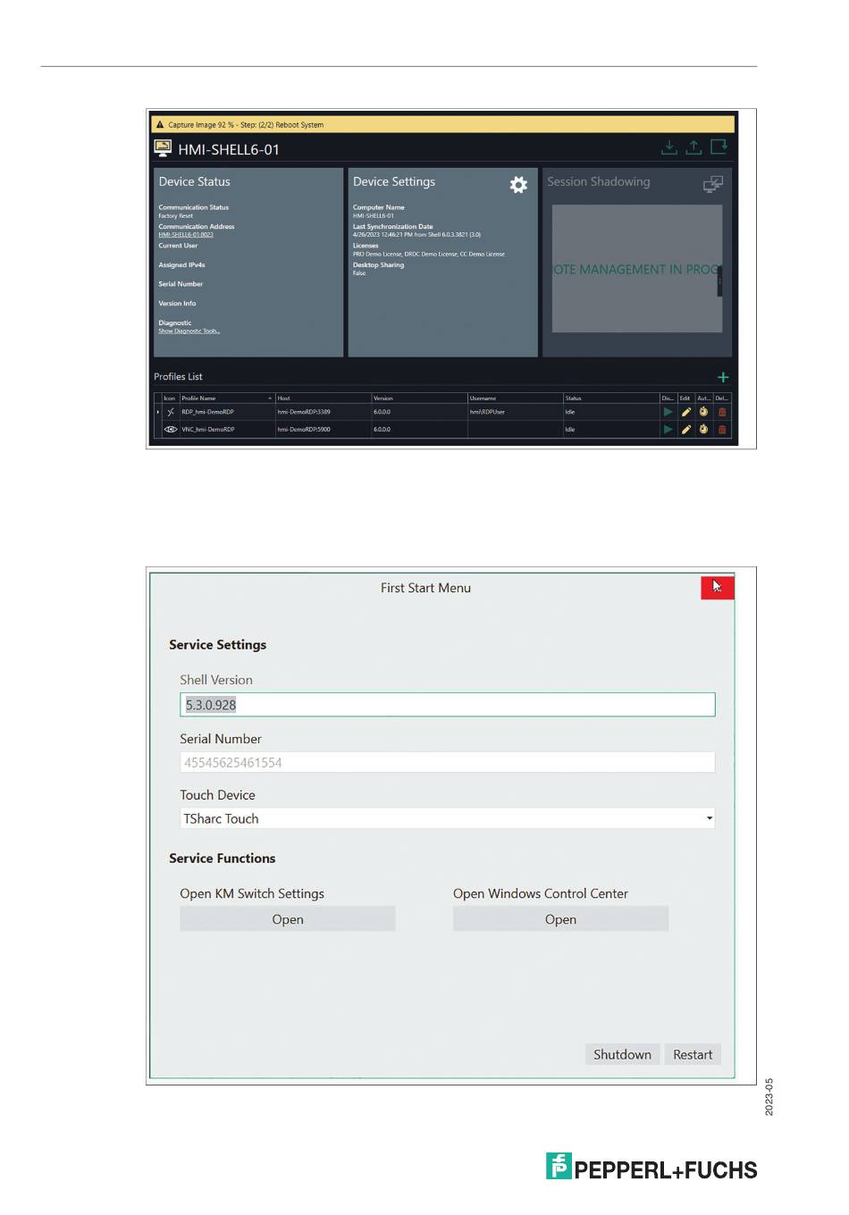Click the Restart button
This screenshot has width=849, height=1215.
pyautogui.click(x=693, y=1054)
